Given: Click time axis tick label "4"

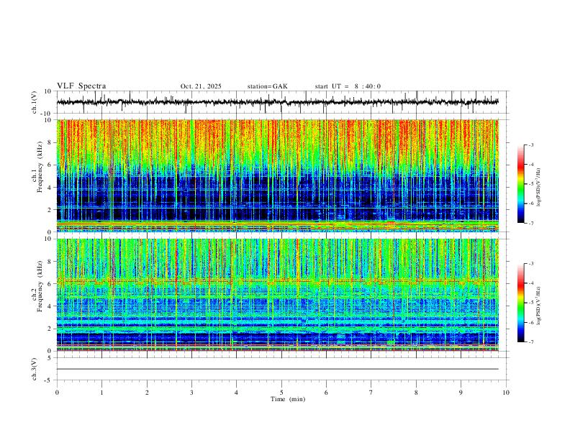Looking at the screenshot, I should (236, 393).
